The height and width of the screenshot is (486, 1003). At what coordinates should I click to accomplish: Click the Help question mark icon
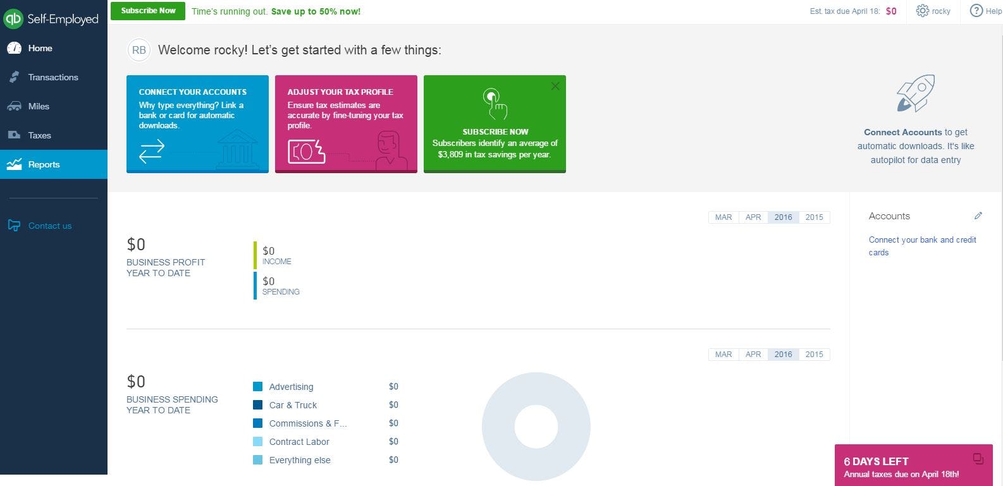(976, 11)
